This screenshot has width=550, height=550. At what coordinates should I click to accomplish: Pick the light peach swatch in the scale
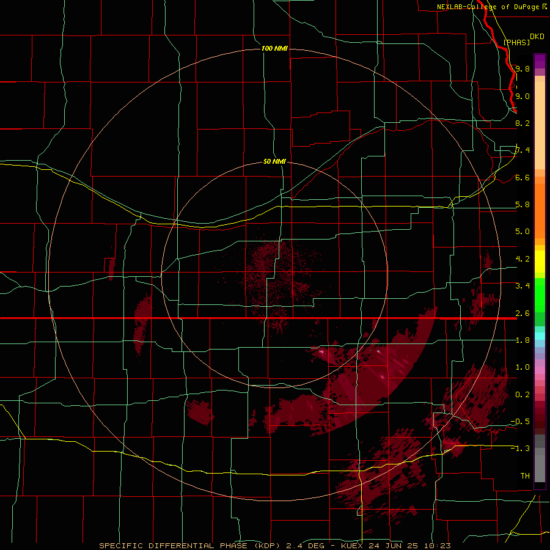click(540, 125)
